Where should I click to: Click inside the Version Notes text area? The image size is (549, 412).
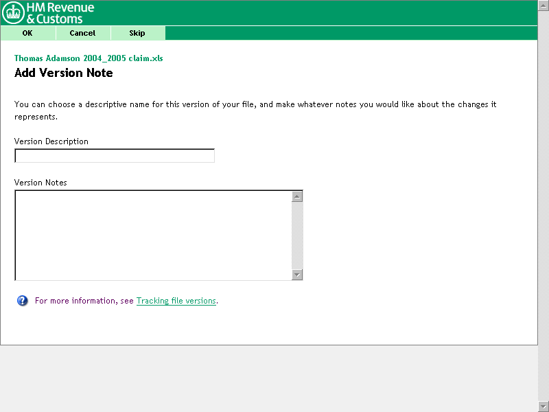[x=152, y=235]
